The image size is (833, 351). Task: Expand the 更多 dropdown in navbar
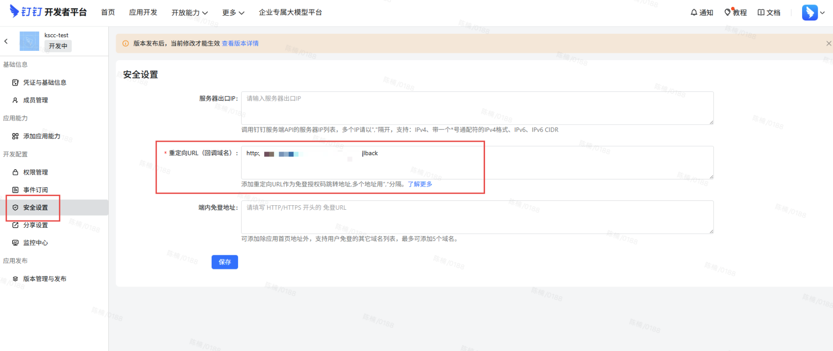coord(233,13)
